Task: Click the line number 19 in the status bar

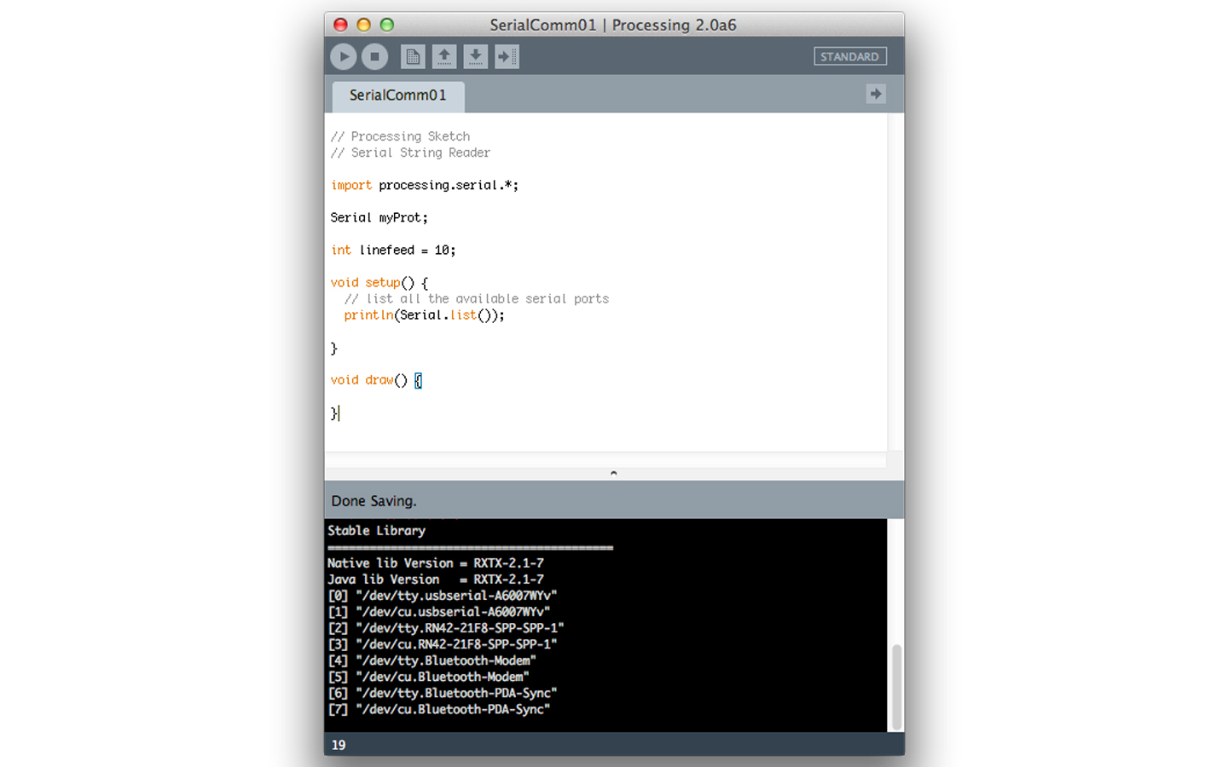Action: point(339,745)
